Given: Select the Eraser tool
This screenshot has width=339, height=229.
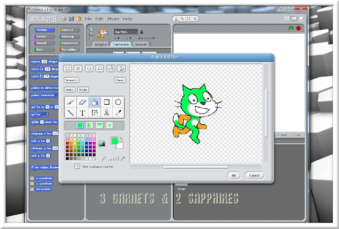Looking at the screenshot, I should tap(83, 102).
